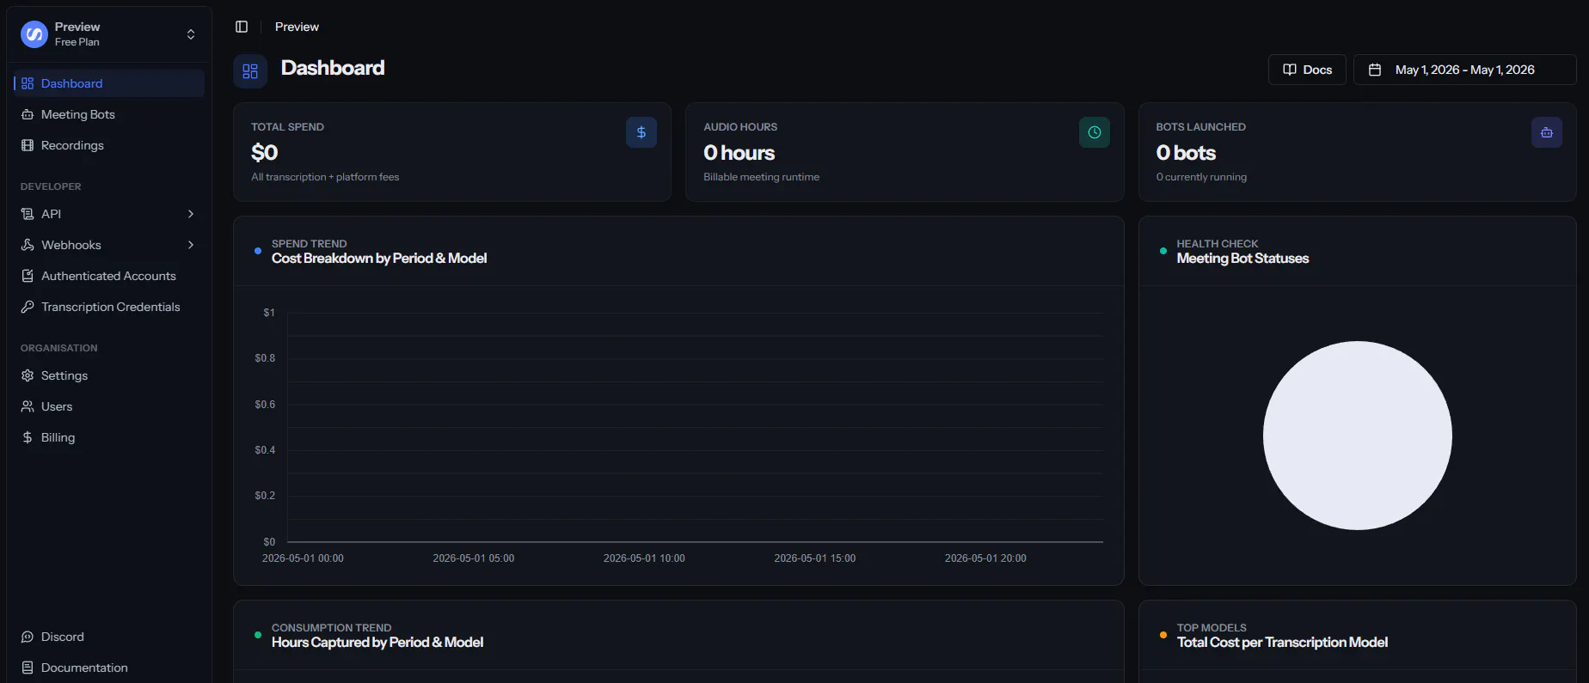This screenshot has height=683, width=1589.
Task: Expand the Webhooks submenu chevron
Action: coord(191,245)
